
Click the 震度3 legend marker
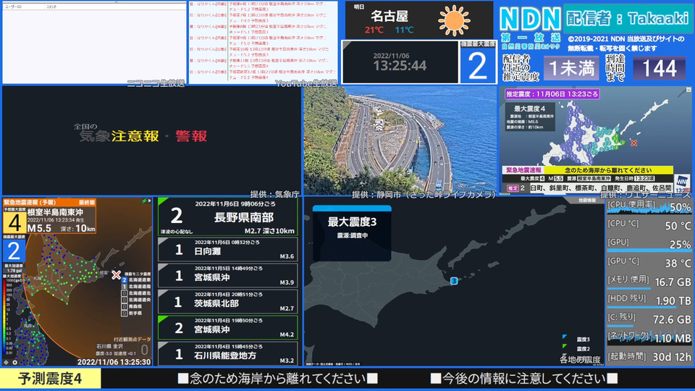tap(565, 337)
